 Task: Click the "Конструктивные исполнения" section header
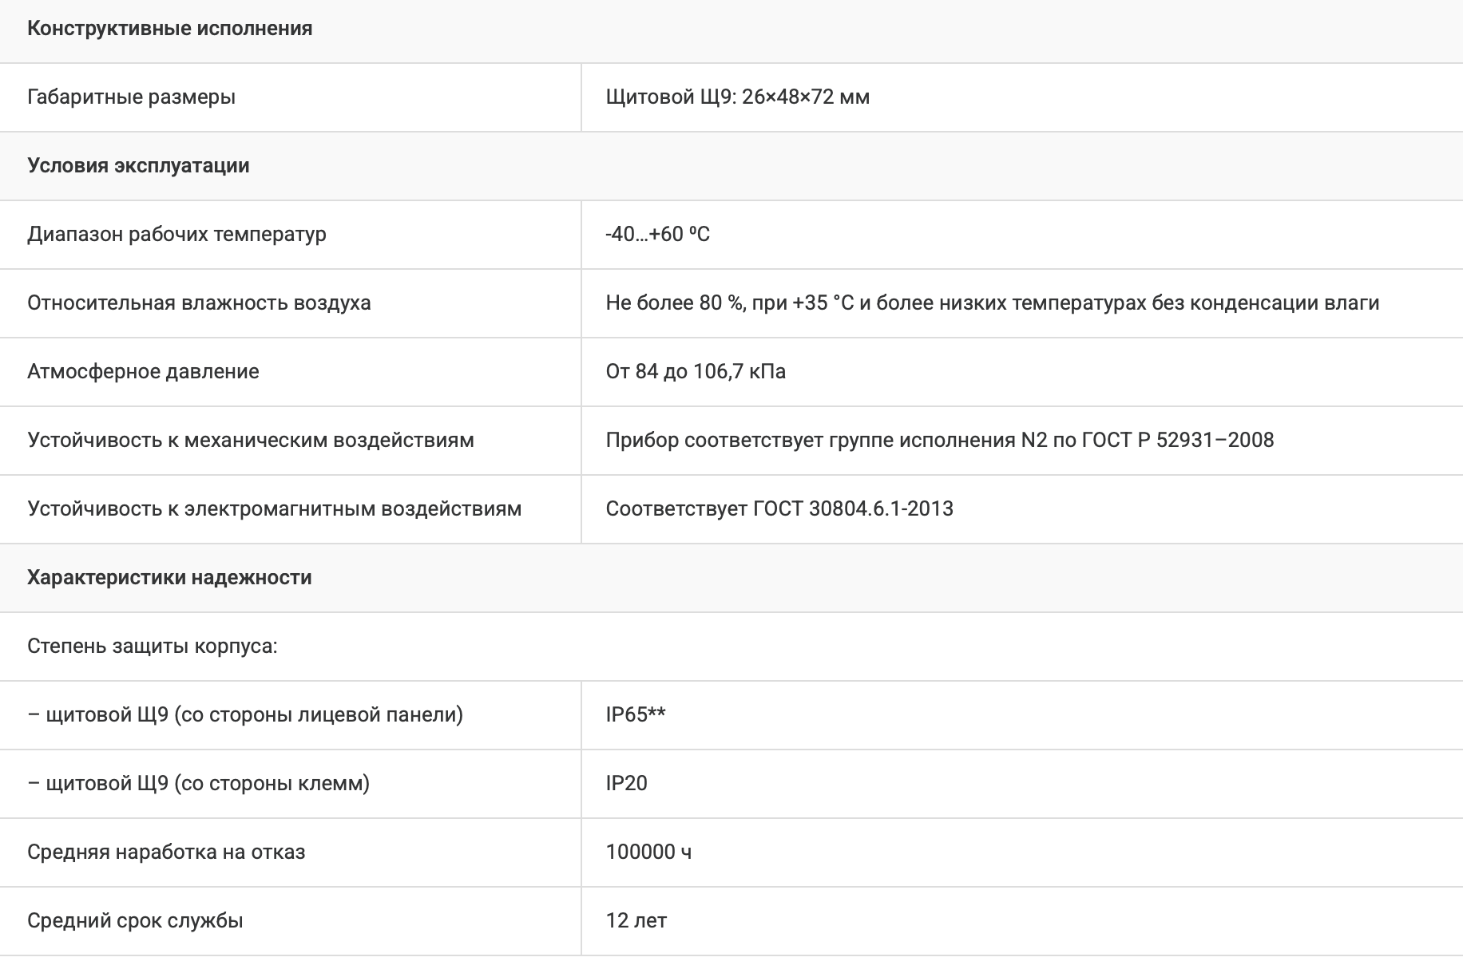coord(169,29)
